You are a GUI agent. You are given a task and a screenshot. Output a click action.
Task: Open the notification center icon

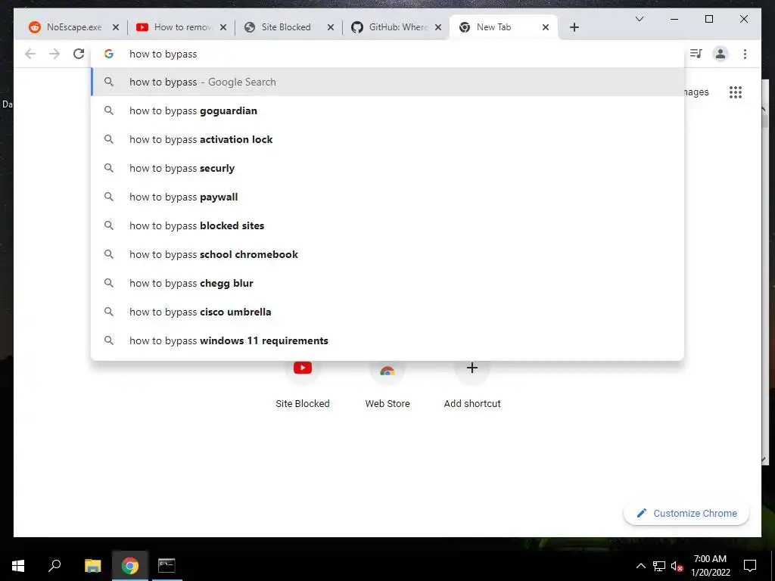pos(750,566)
